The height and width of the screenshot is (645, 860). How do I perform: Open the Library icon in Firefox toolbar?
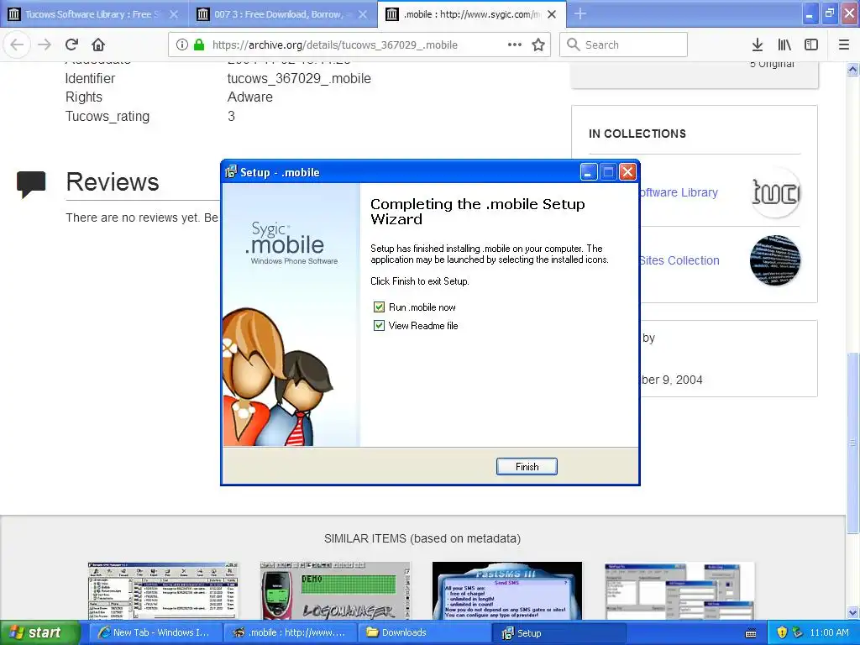(x=784, y=45)
